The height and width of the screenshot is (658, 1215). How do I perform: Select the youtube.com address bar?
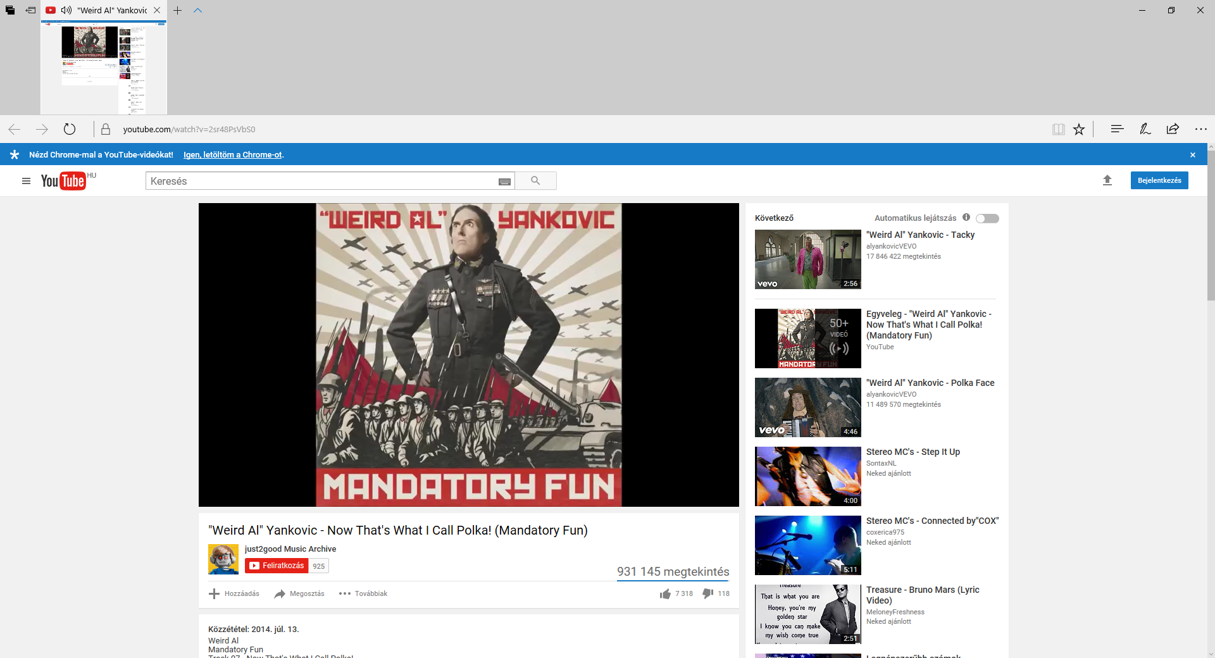[189, 129]
